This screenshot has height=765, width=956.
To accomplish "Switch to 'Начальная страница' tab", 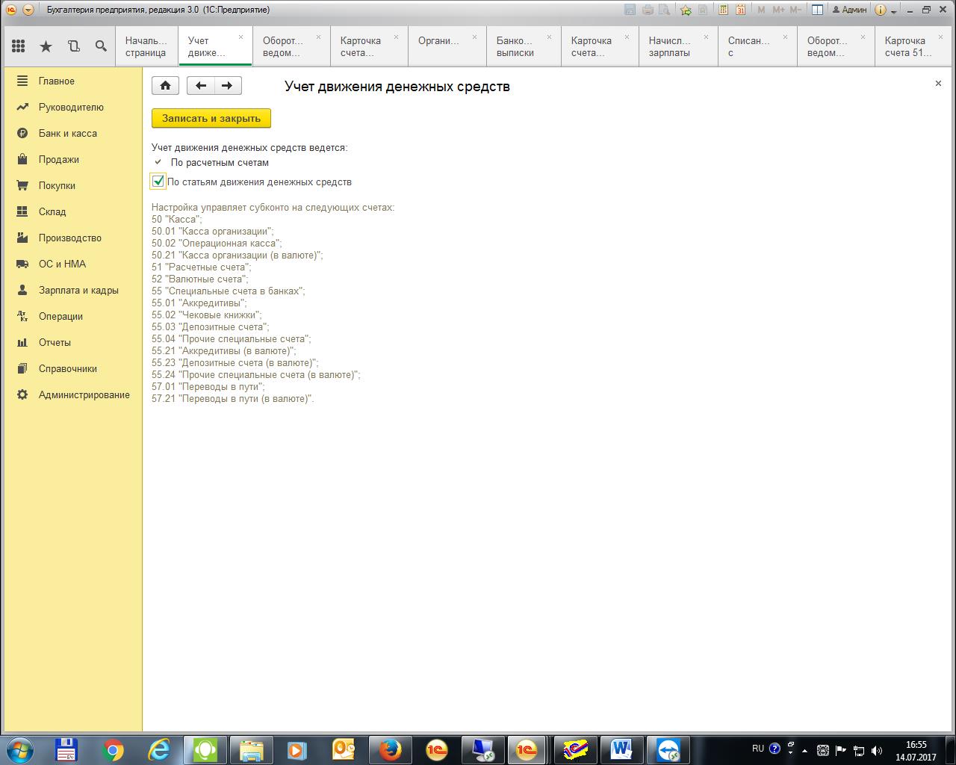I will (x=146, y=46).
